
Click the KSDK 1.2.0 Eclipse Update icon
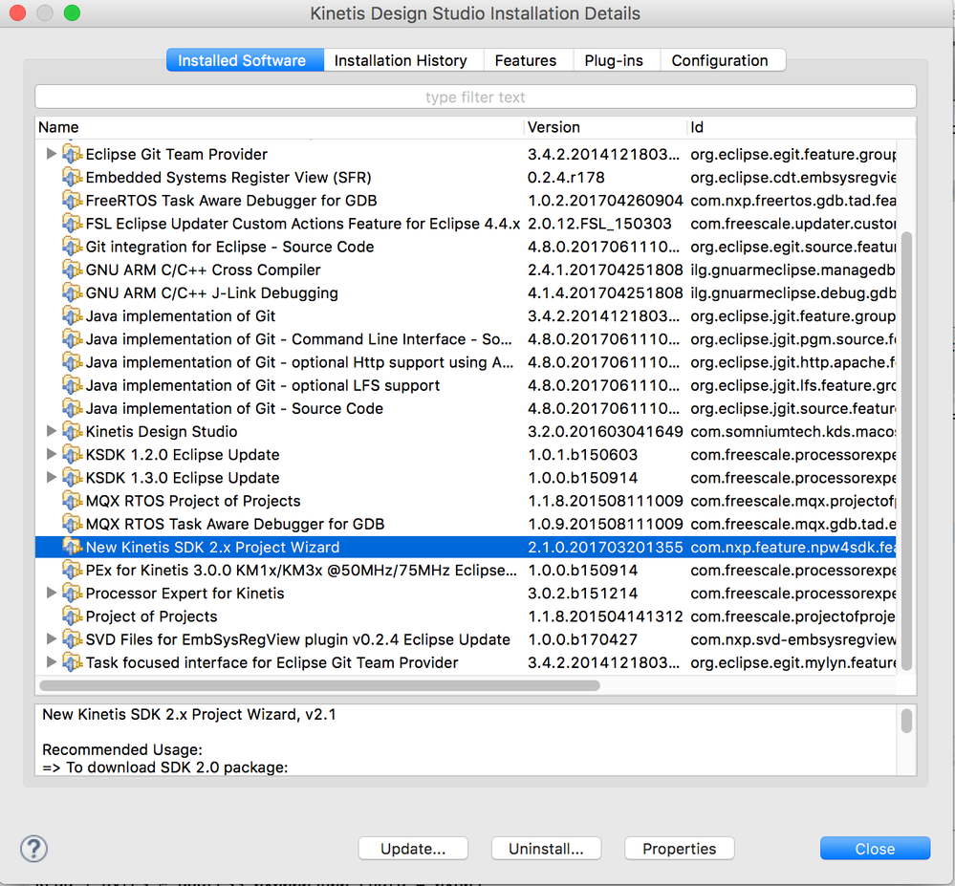[x=72, y=455]
